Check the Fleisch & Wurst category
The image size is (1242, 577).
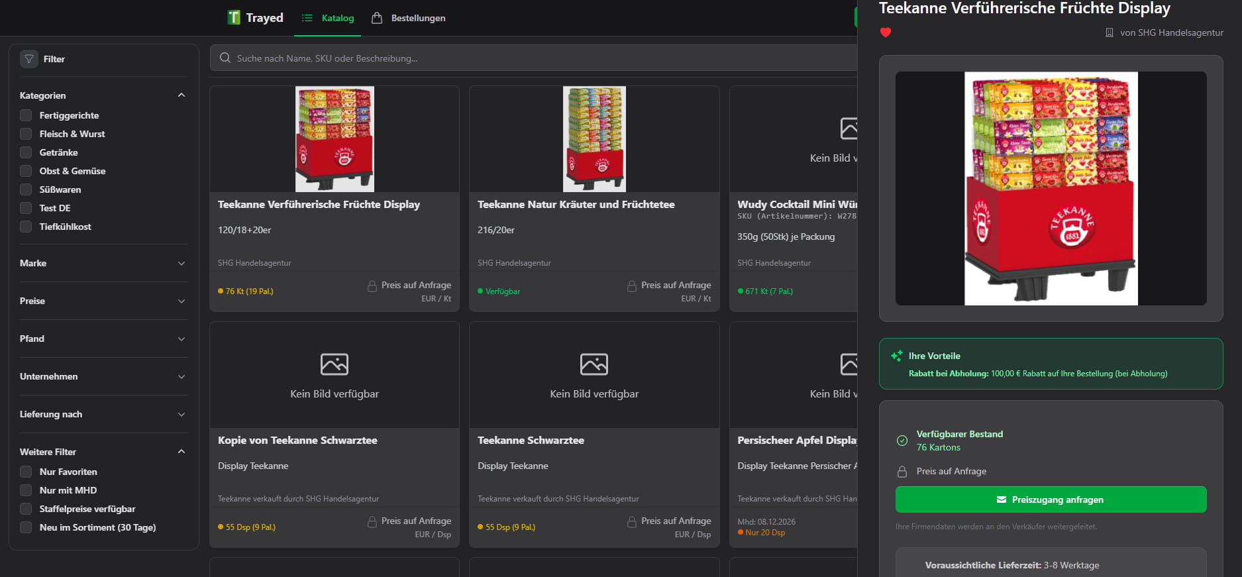pos(26,134)
